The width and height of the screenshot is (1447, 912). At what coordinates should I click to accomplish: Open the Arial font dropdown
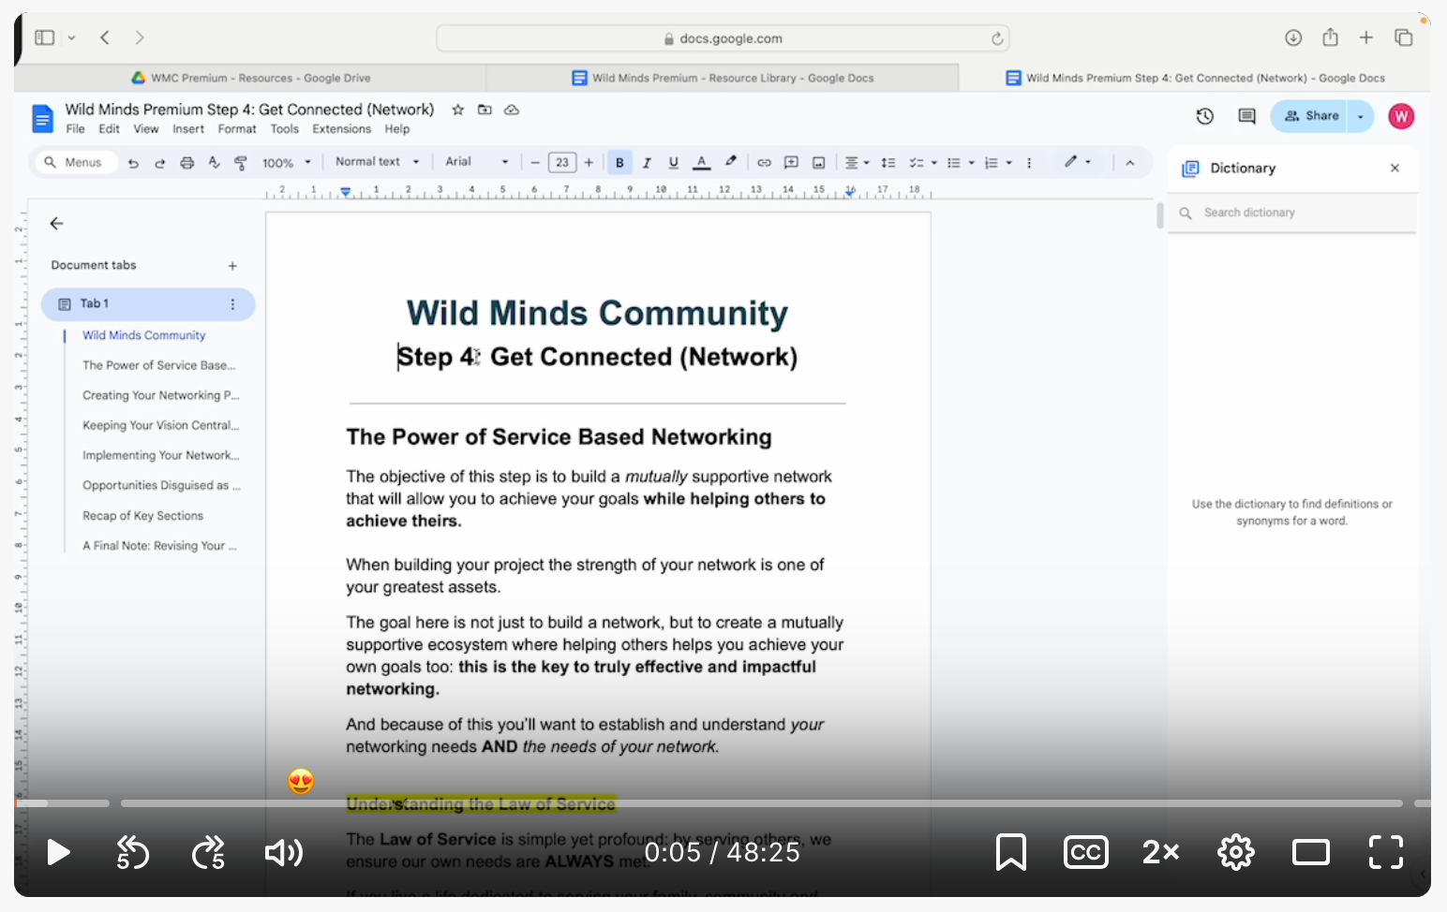click(477, 162)
